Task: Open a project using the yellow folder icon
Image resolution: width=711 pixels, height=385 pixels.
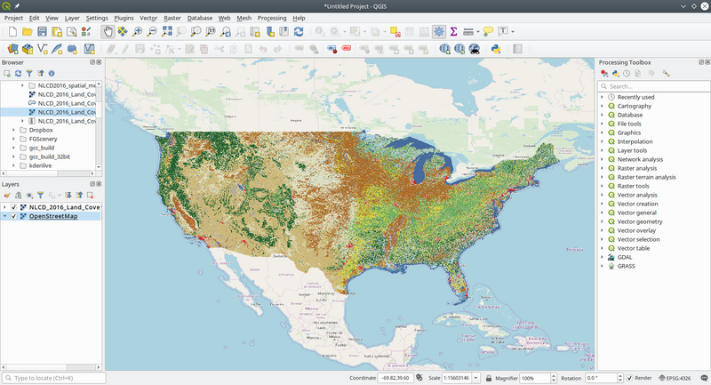Action: (28, 32)
